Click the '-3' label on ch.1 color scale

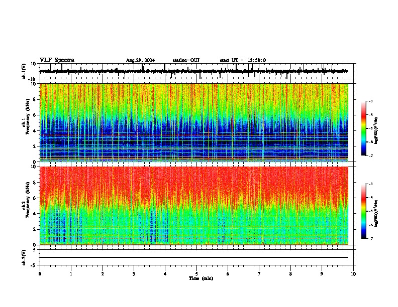tap(370, 101)
